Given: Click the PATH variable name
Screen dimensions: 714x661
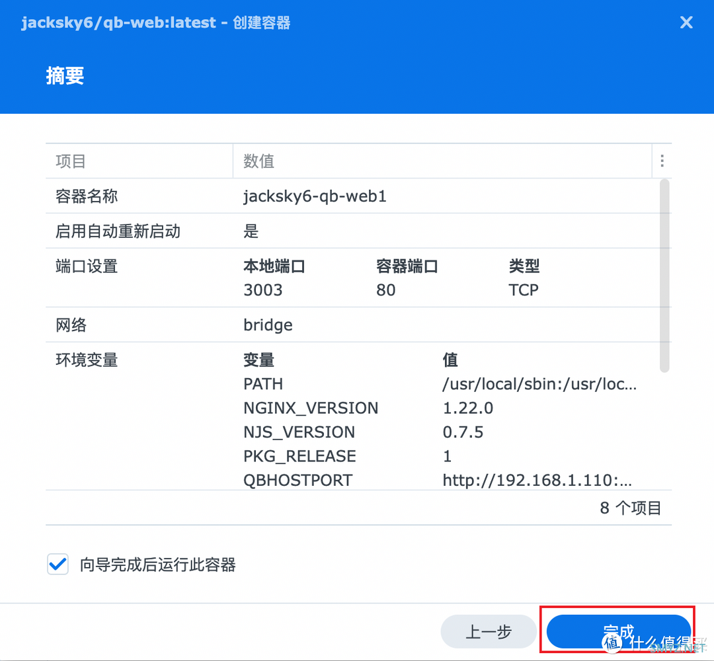Looking at the screenshot, I should pyautogui.click(x=263, y=384).
